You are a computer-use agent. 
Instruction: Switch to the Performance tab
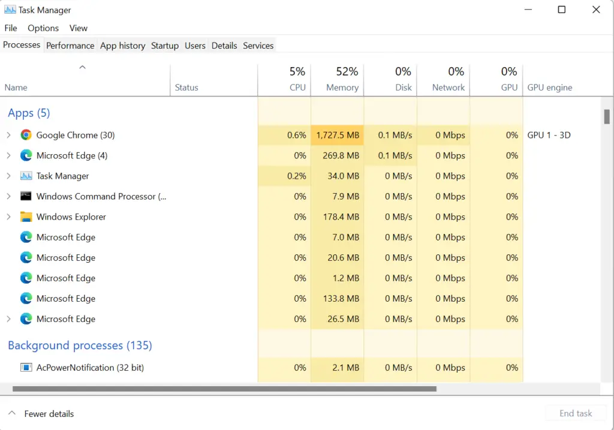point(70,46)
